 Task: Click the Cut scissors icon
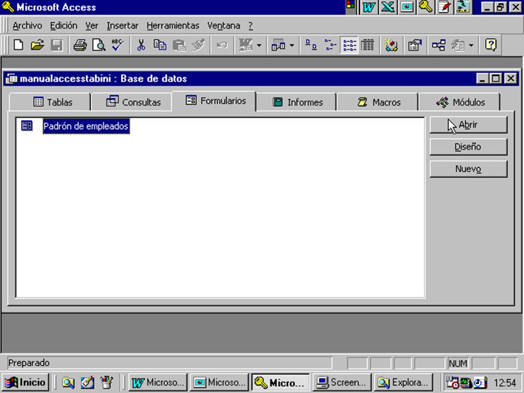pyautogui.click(x=141, y=45)
